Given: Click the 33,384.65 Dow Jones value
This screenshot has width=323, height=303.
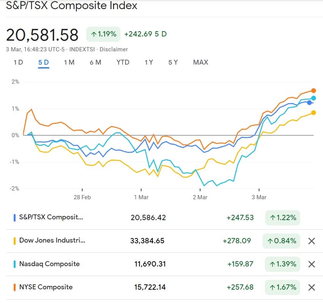Looking at the screenshot, I should (147, 241).
